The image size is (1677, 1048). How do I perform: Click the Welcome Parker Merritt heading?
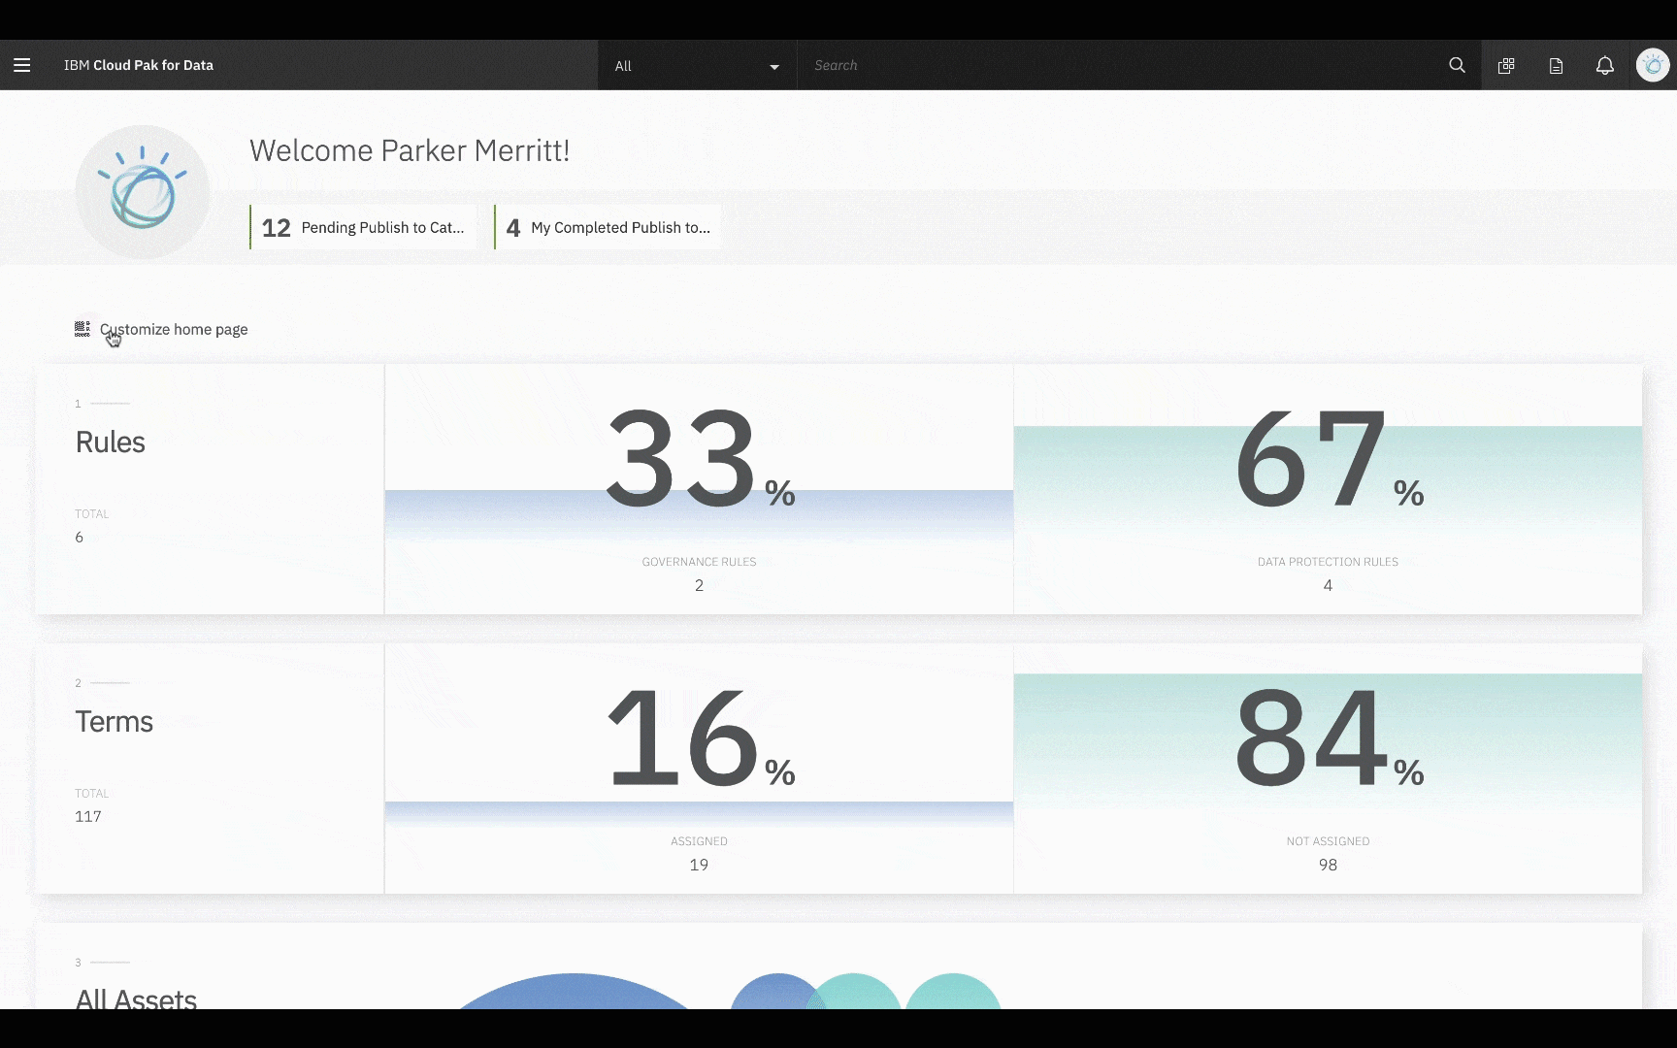click(x=410, y=150)
